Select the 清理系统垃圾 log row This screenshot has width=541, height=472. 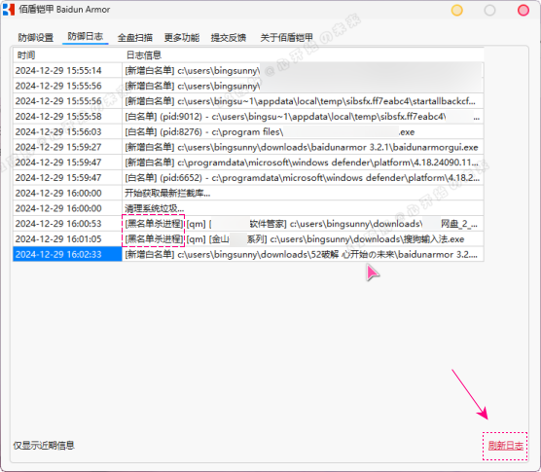click(248, 208)
